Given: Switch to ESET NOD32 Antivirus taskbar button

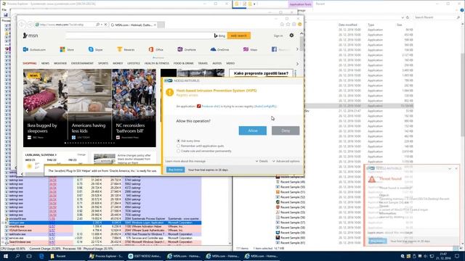Looking at the screenshot, I should tap(145, 256).
